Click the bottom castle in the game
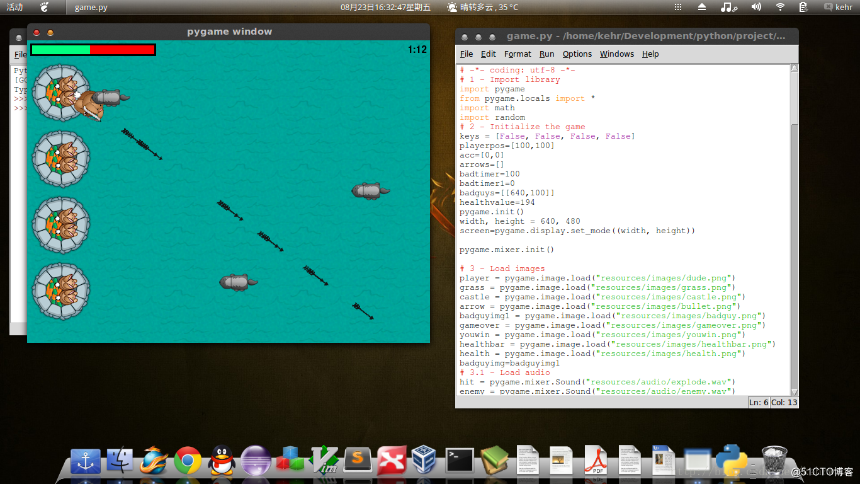 coord(60,291)
